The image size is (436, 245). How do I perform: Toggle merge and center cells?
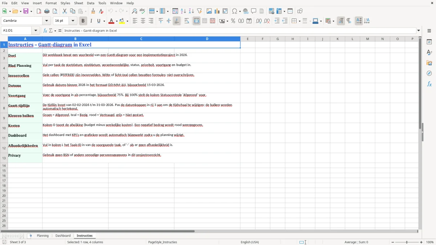197,21
